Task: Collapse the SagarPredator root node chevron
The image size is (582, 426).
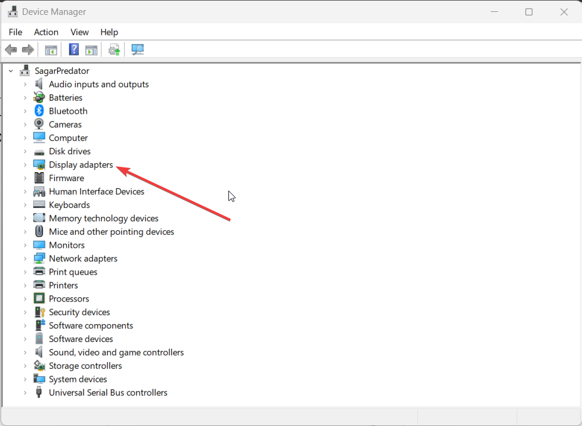Action: coord(11,71)
